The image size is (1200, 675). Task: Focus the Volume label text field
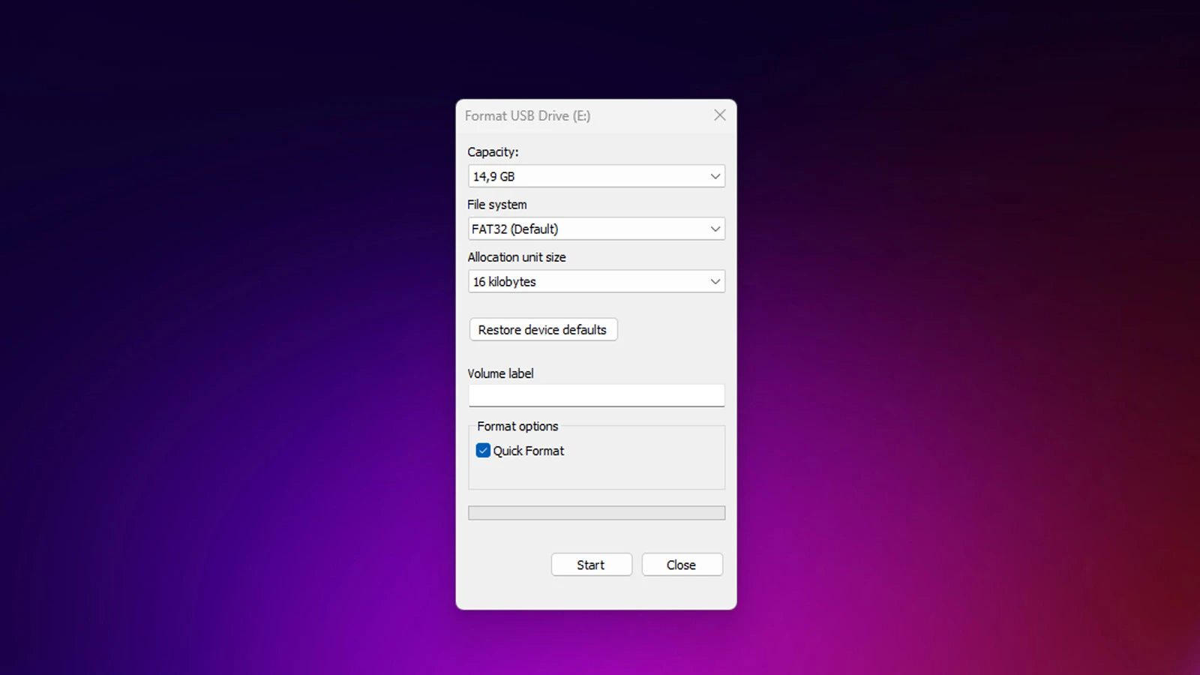[x=596, y=395]
